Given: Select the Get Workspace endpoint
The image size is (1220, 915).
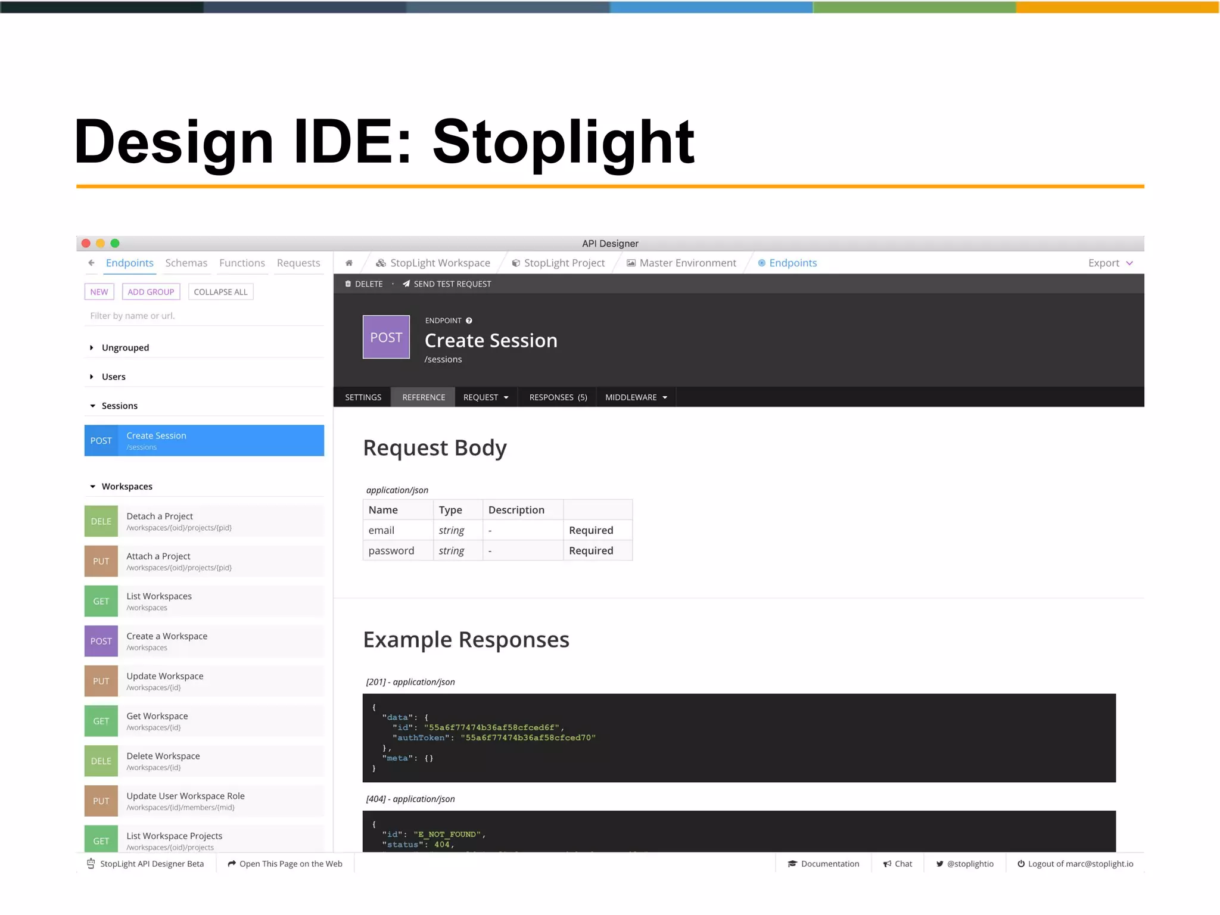Looking at the screenshot, I should tap(204, 721).
